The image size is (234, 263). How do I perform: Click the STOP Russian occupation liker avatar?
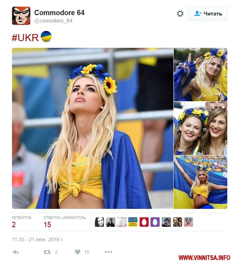[x=133, y=222]
